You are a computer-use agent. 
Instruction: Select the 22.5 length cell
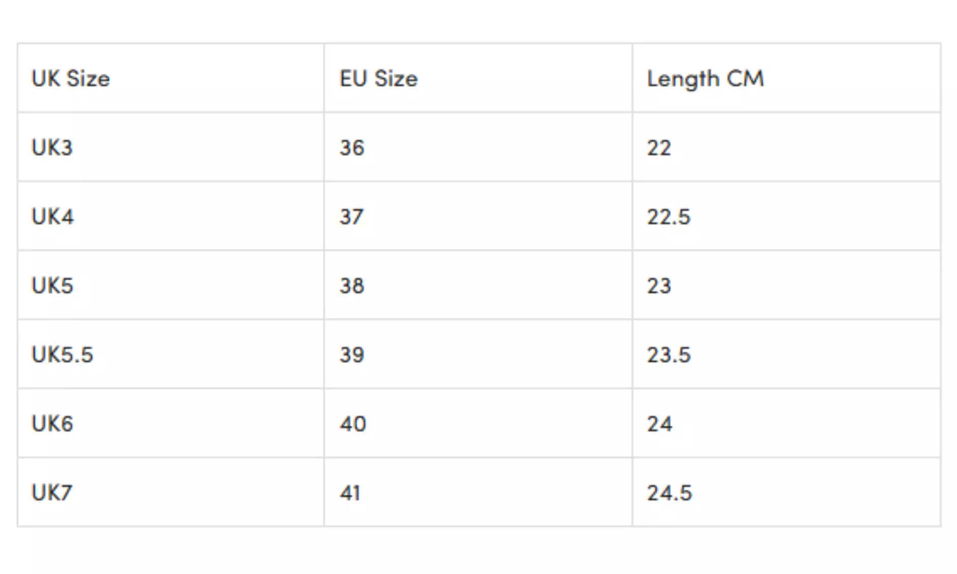coord(669,217)
